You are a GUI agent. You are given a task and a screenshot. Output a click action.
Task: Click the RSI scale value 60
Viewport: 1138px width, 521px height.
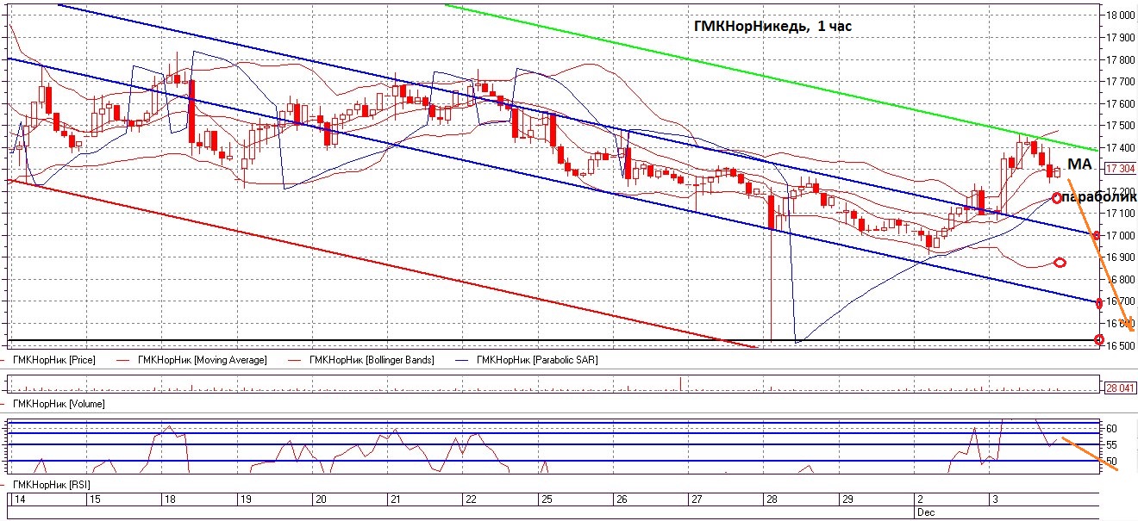[x=1112, y=428]
